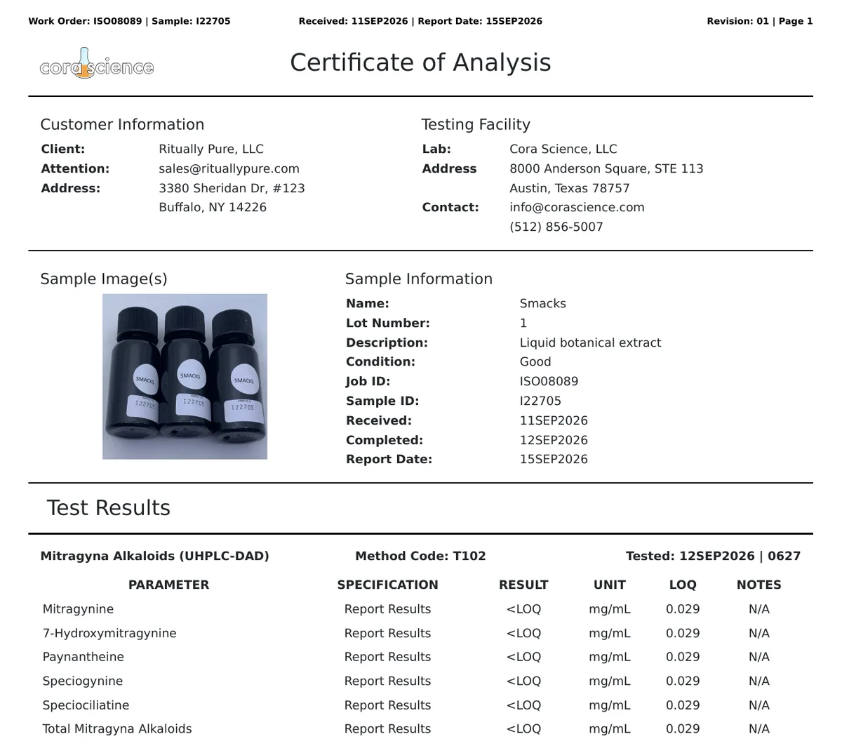Viewport: 842px width, 746px height.
Task: Click the <LOQ result for Mitragynine
Action: pos(523,609)
